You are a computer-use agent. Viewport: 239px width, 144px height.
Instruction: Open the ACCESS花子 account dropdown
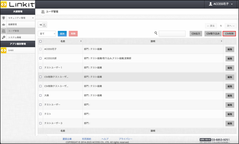pos(221,4)
